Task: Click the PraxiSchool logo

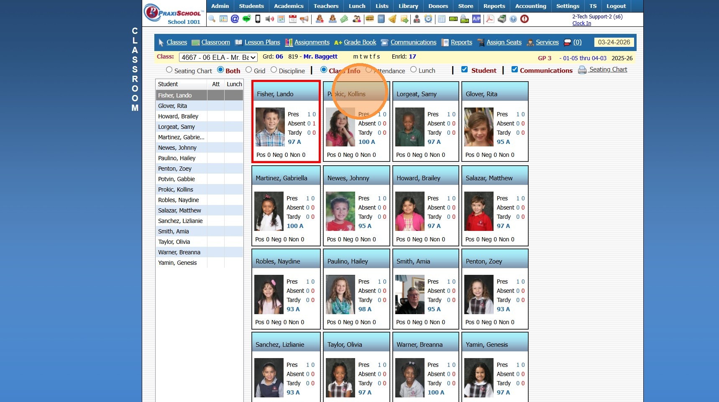Action: pos(173,14)
